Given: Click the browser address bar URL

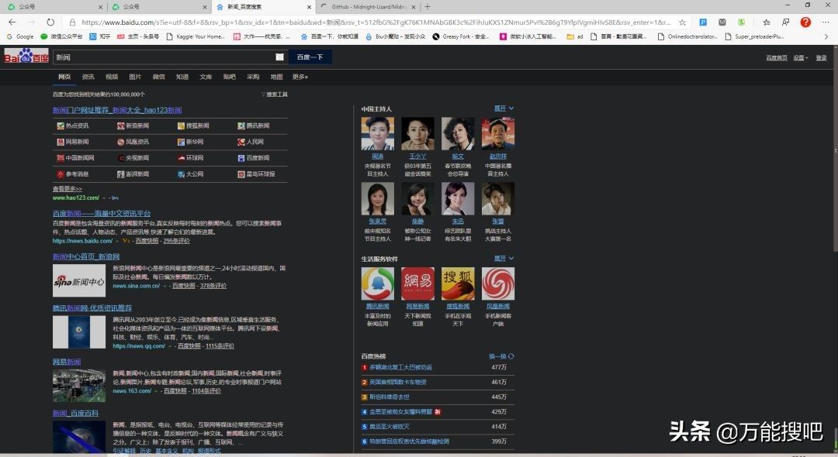Looking at the screenshot, I should point(376,22).
